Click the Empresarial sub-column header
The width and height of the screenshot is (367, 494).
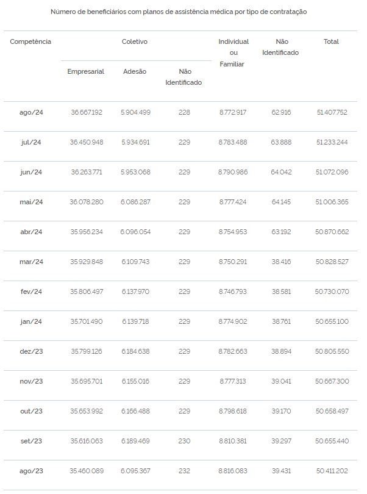pos(86,71)
